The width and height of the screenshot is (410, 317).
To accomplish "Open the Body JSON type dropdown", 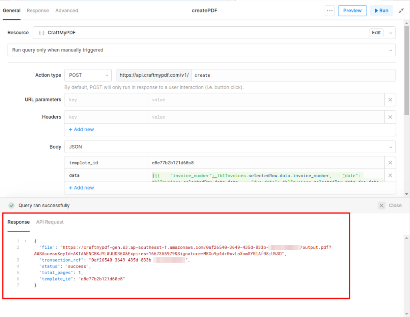I will point(230,147).
